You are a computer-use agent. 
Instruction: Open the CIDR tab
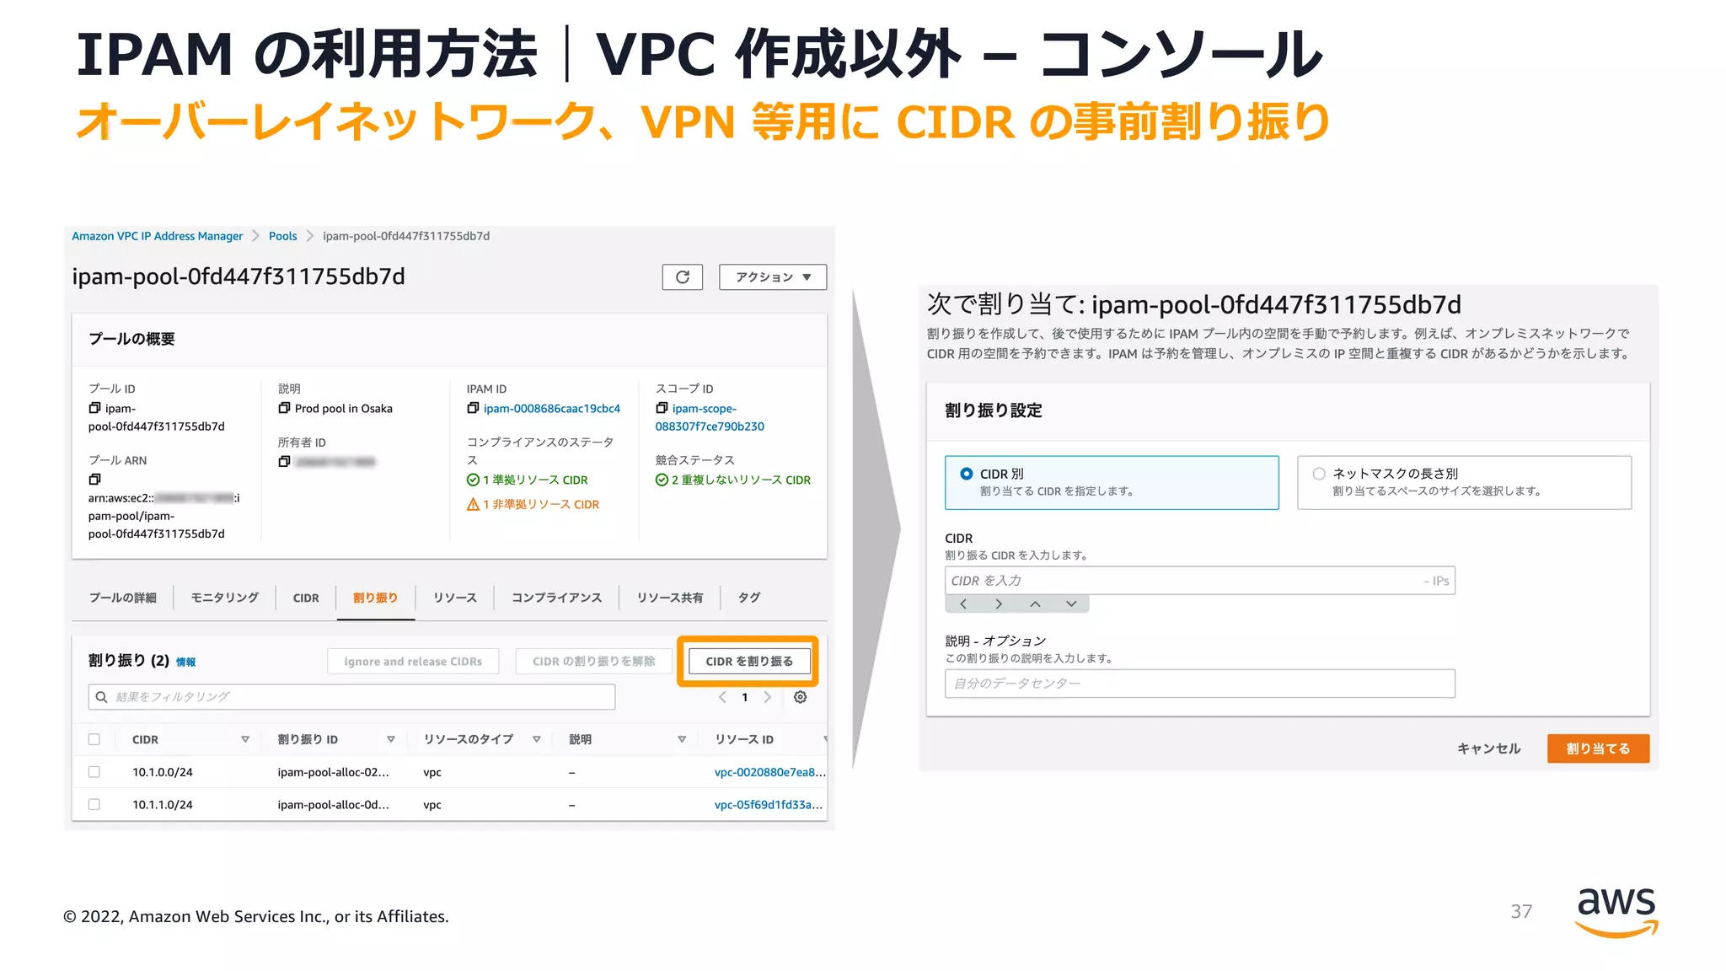(x=306, y=598)
